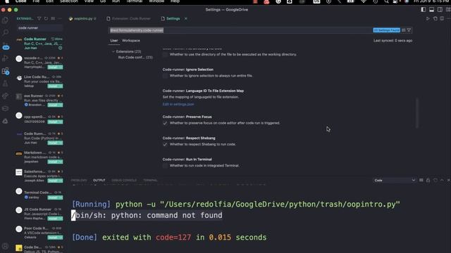Select Run Code configuration tree item
The image size is (451, 253).
135,58
